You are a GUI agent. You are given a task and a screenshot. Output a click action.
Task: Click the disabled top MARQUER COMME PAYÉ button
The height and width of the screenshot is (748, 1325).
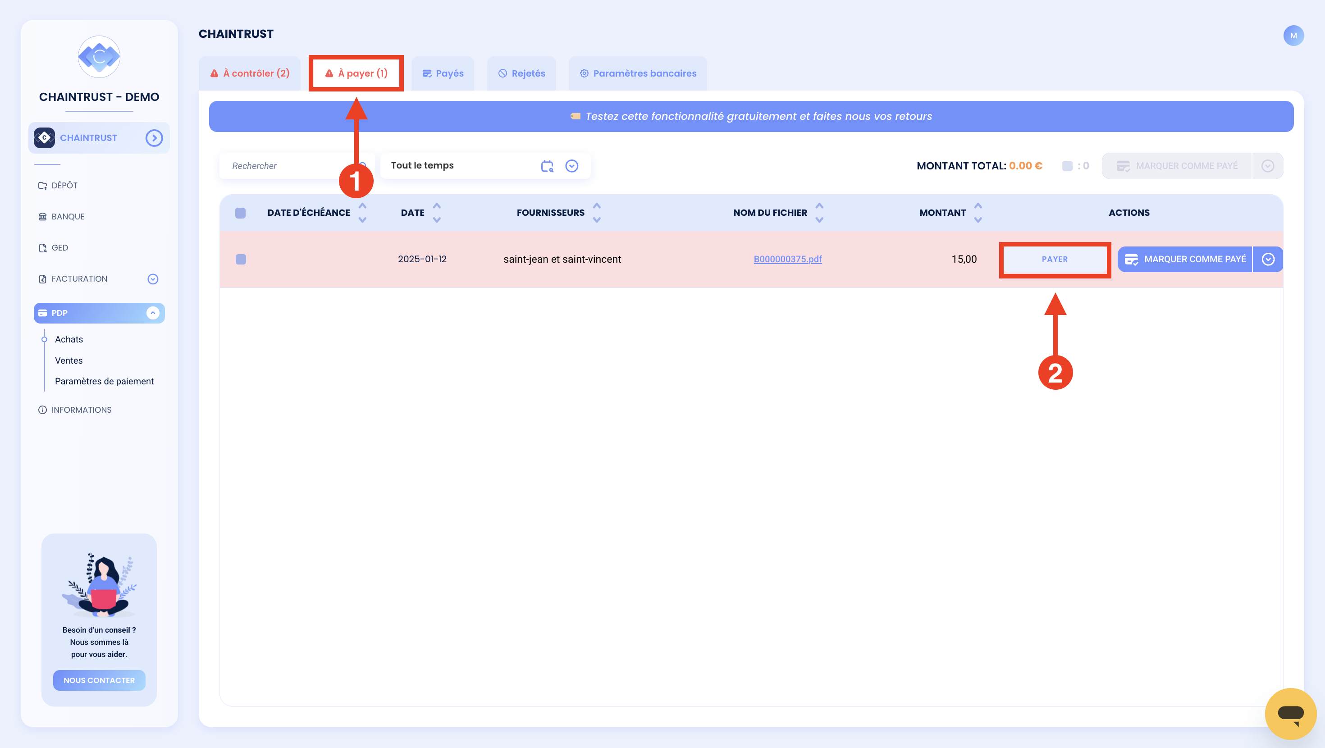pyautogui.click(x=1177, y=166)
